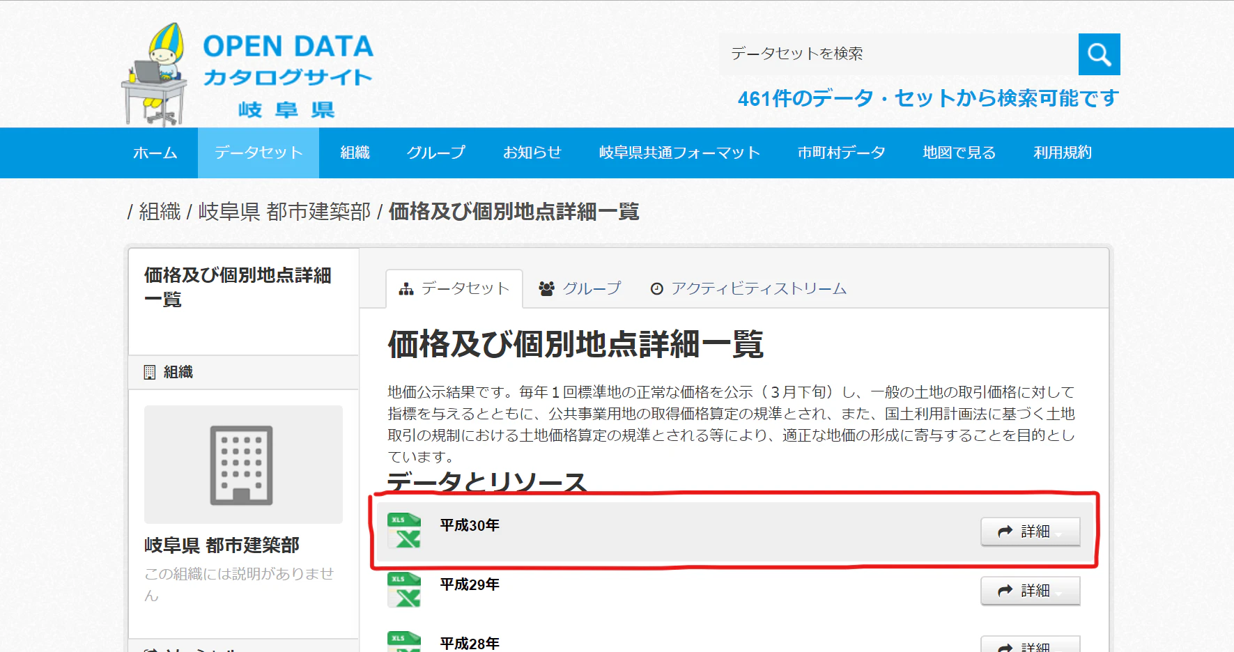The height and width of the screenshot is (652, 1234).
Task: Expand the 詳細 dropdown for 平成29年
Action: tap(1031, 591)
